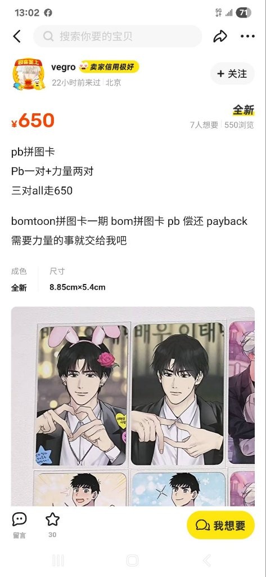Image resolution: width=266 pixels, height=577 pixels.
Task: Click the Android recent apps icon
Action: tap(58, 561)
